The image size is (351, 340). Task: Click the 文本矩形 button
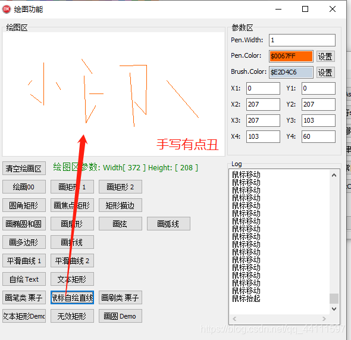[x=72, y=279]
